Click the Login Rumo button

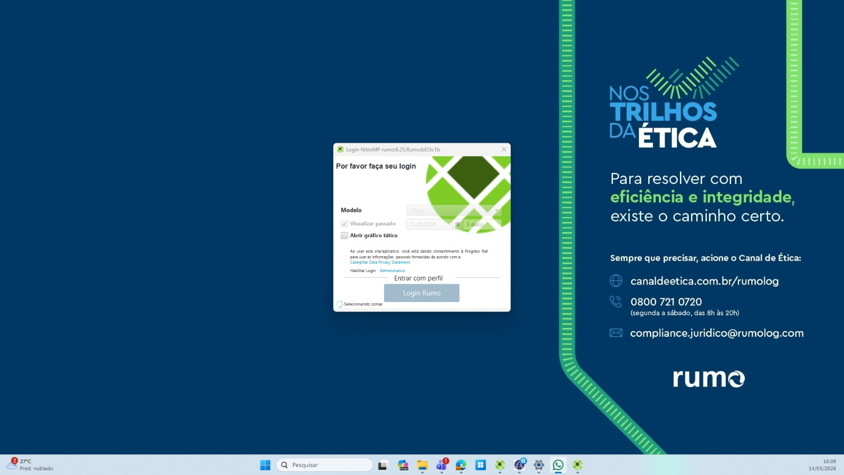(x=421, y=293)
